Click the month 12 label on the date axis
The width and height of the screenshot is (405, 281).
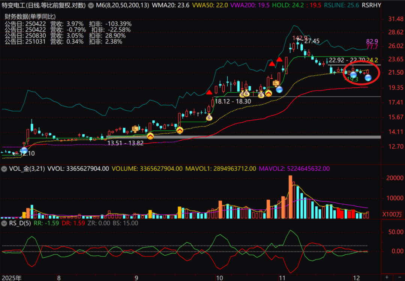[x=356, y=278]
